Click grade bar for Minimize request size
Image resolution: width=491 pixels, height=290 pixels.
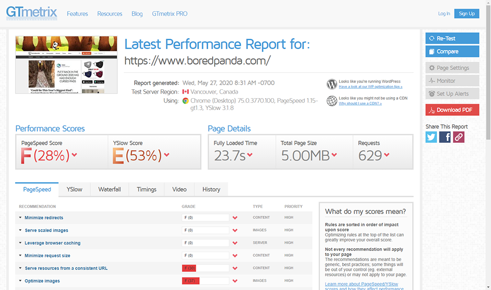click(205, 256)
